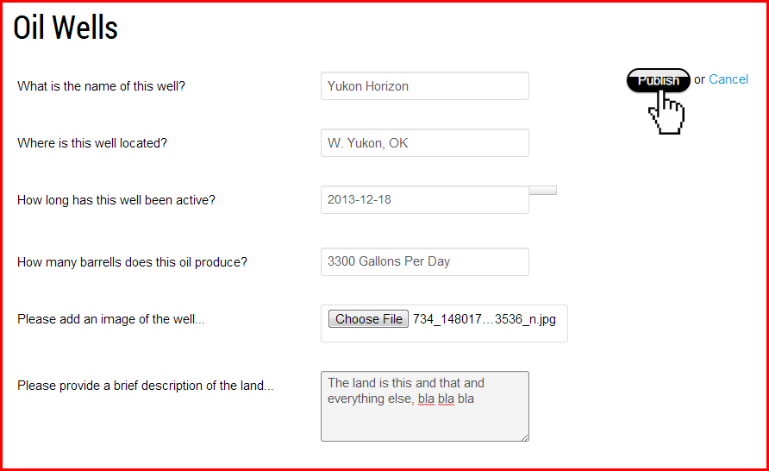769x471 pixels.
Task: Click the misspelled word "bla" underlined in red
Action: (427, 399)
